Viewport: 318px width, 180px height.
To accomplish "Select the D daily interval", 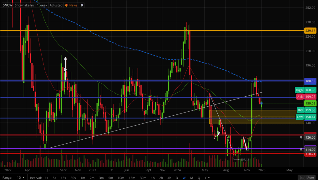I will click(177, 178).
